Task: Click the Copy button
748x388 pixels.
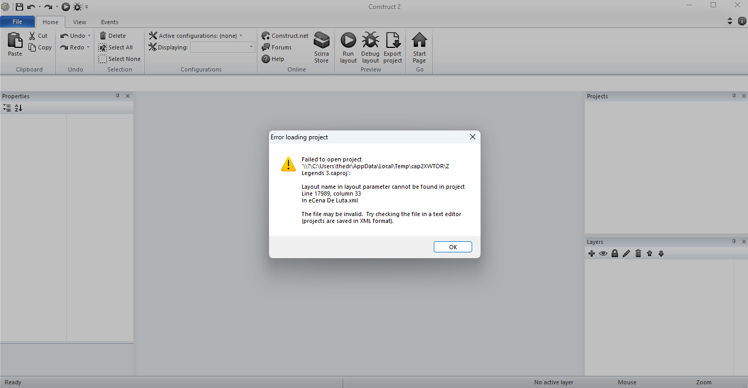Action: click(40, 47)
